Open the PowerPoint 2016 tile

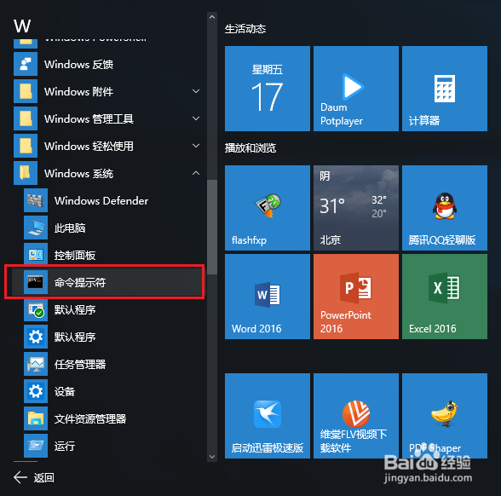click(x=356, y=297)
